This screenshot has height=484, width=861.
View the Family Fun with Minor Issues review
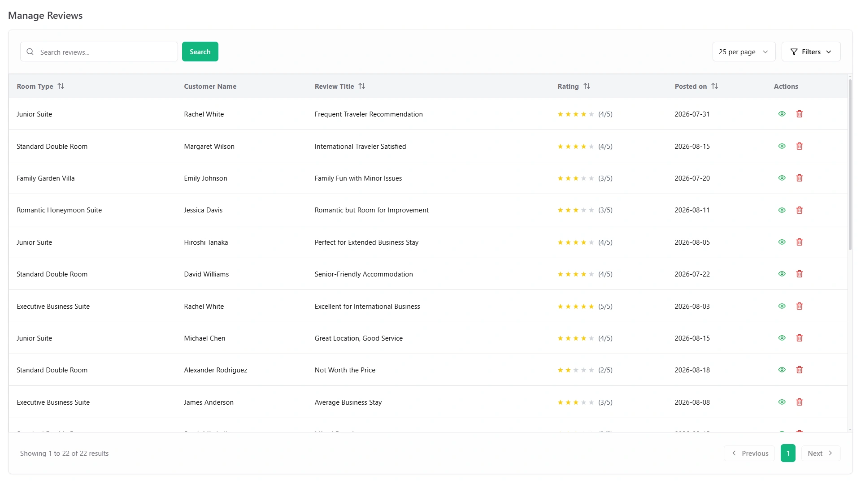tap(782, 178)
